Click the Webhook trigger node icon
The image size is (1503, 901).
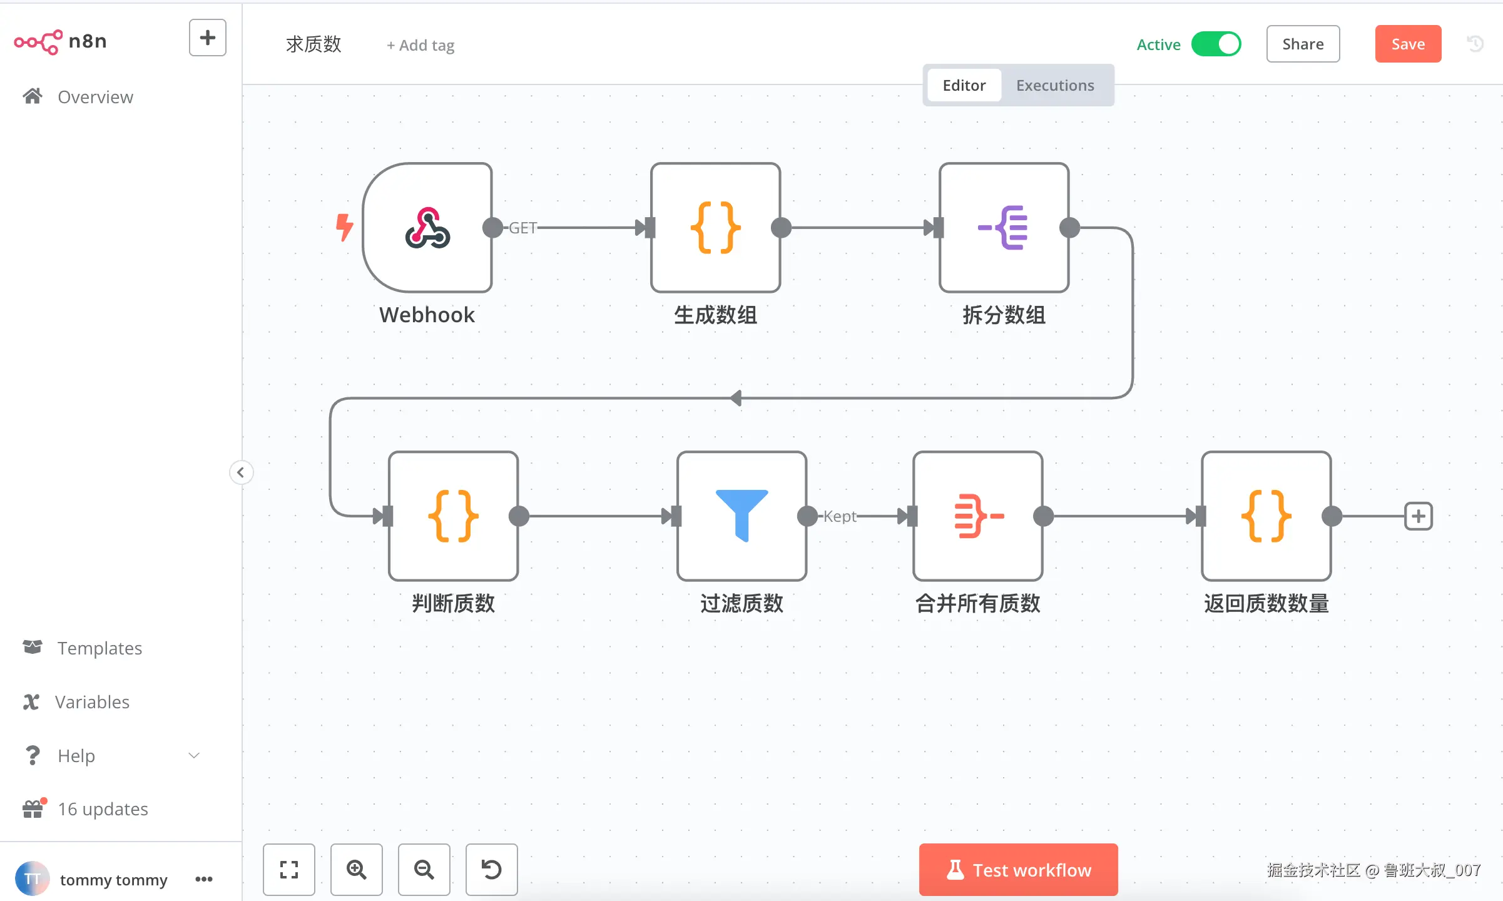427,228
